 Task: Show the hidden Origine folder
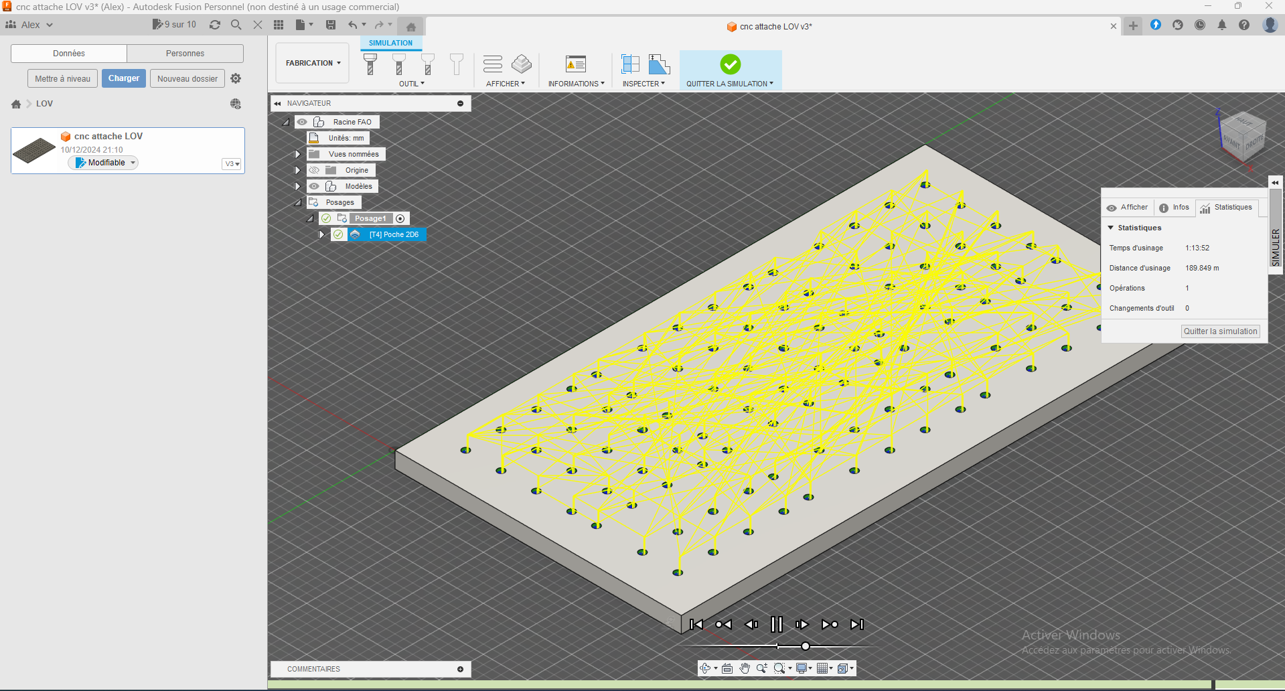pyautogui.click(x=314, y=170)
